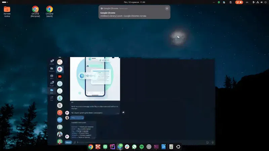The width and height of the screenshot is (269, 151).
Task: Open volume control in top bar
Action: pyautogui.click(x=262, y=2)
